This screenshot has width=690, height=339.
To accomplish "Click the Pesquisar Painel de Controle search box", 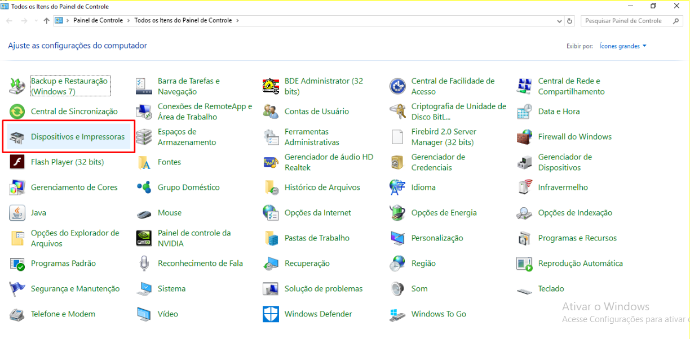I will pos(626,21).
